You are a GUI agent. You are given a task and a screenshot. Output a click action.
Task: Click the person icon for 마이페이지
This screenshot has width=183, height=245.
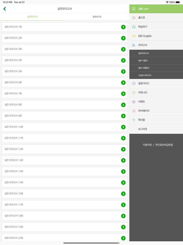coord(134,111)
